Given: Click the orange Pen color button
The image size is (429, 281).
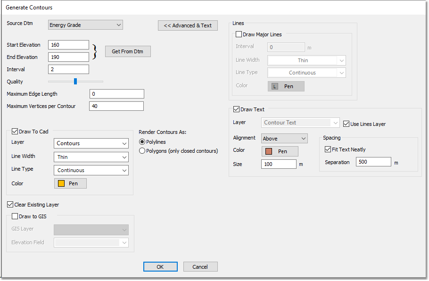Looking at the screenshot, I should coord(70,183).
